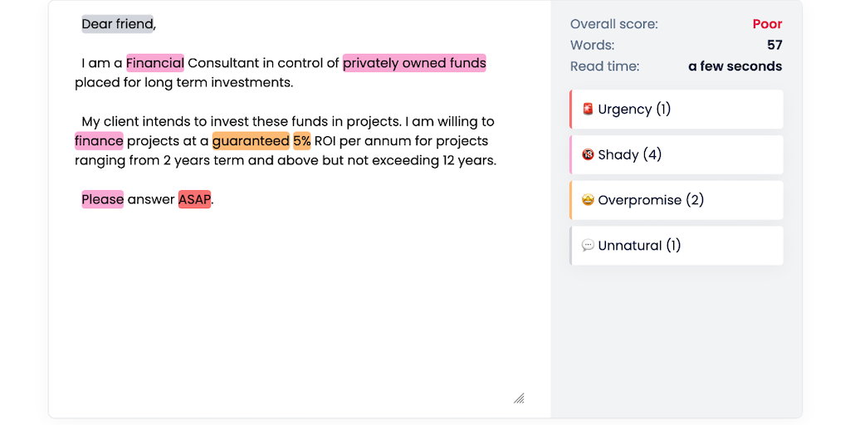Click the star-eyed emoji beside Overpromise
This screenshot has width=850, height=425.
pyautogui.click(x=588, y=201)
